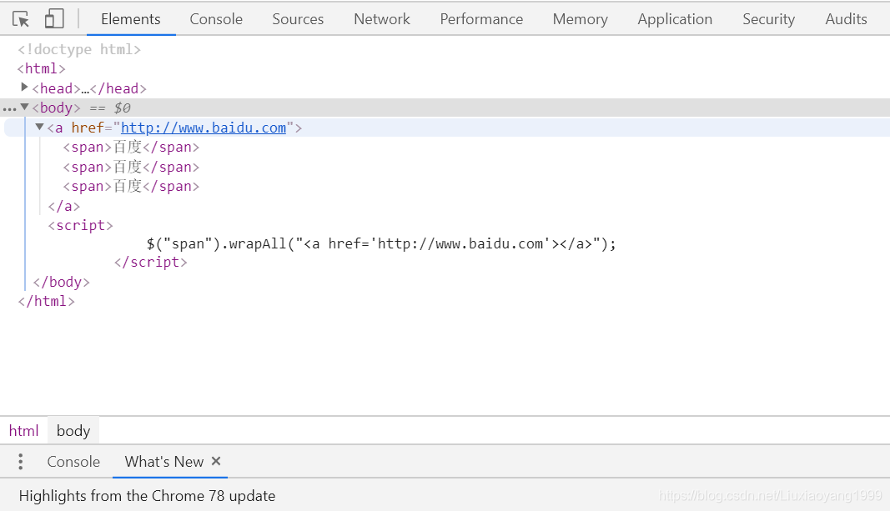
Task: Activate the inspect element picker icon
Action: (x=21, y=19)
